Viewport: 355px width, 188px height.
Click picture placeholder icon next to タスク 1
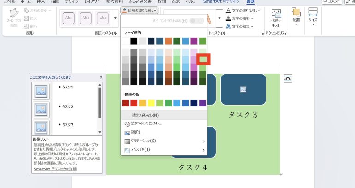tap(41, 91)
